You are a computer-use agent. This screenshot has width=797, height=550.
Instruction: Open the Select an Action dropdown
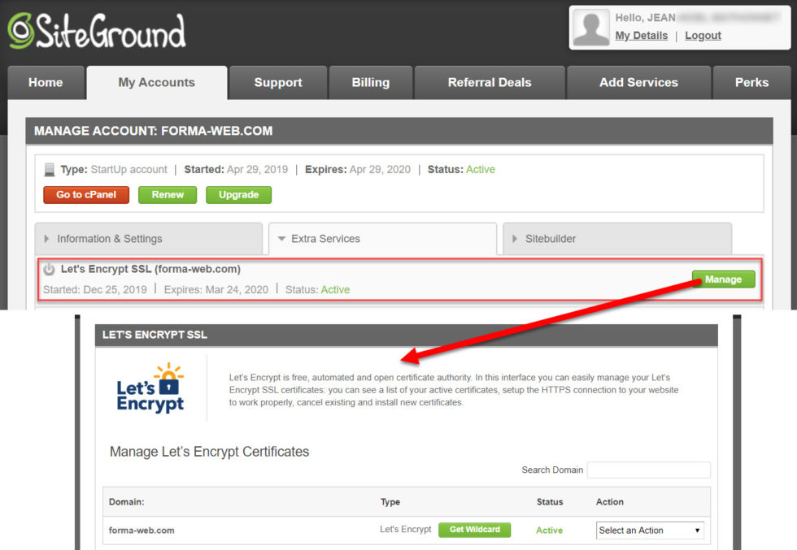pos(650,531)
